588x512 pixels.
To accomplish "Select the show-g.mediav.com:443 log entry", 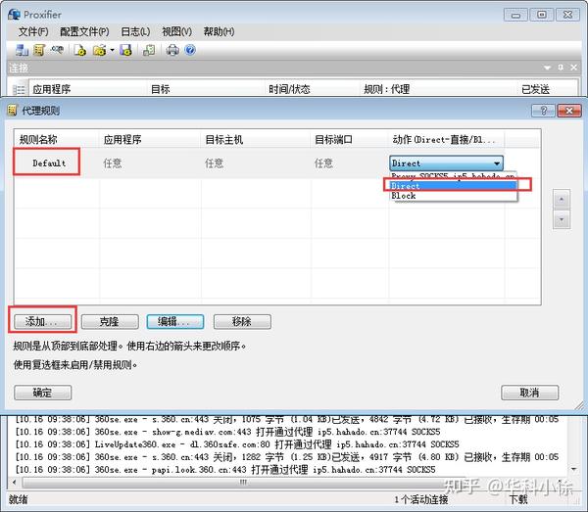I will (227, 432).
